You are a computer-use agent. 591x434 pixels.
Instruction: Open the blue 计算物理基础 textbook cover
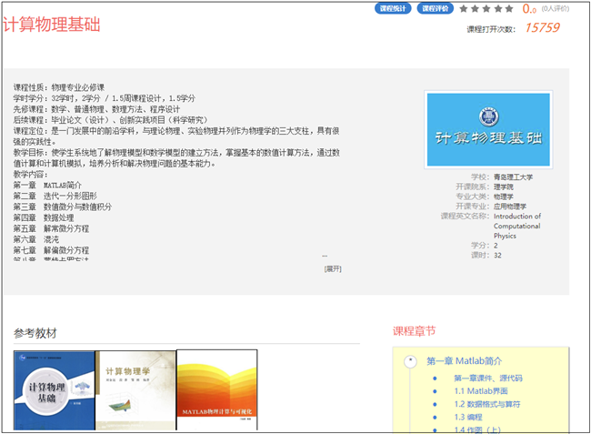pos(54,390)
